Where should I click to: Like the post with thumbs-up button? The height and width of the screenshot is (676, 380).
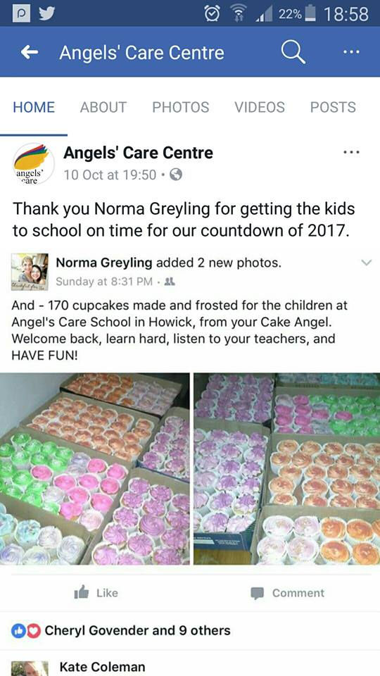tap(96, 593)
